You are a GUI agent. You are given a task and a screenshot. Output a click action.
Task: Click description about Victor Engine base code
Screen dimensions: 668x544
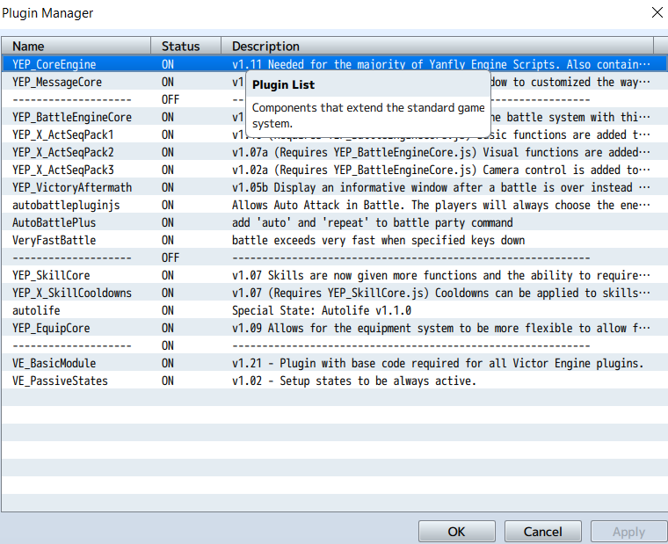pos(438,363)
